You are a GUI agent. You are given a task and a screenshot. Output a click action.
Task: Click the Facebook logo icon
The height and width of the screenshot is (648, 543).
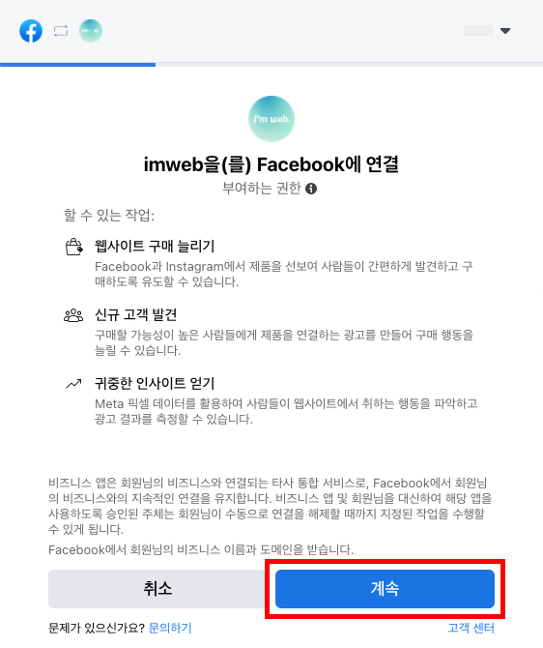tap(31, 31)
